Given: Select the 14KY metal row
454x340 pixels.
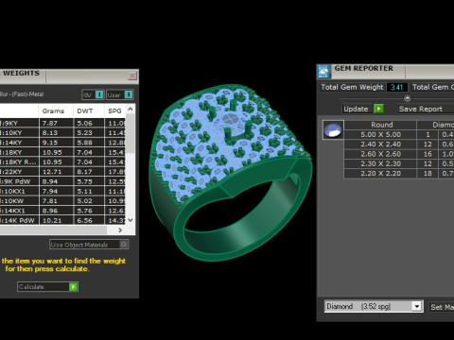Looking at the screenshot, I should point(63,143).
